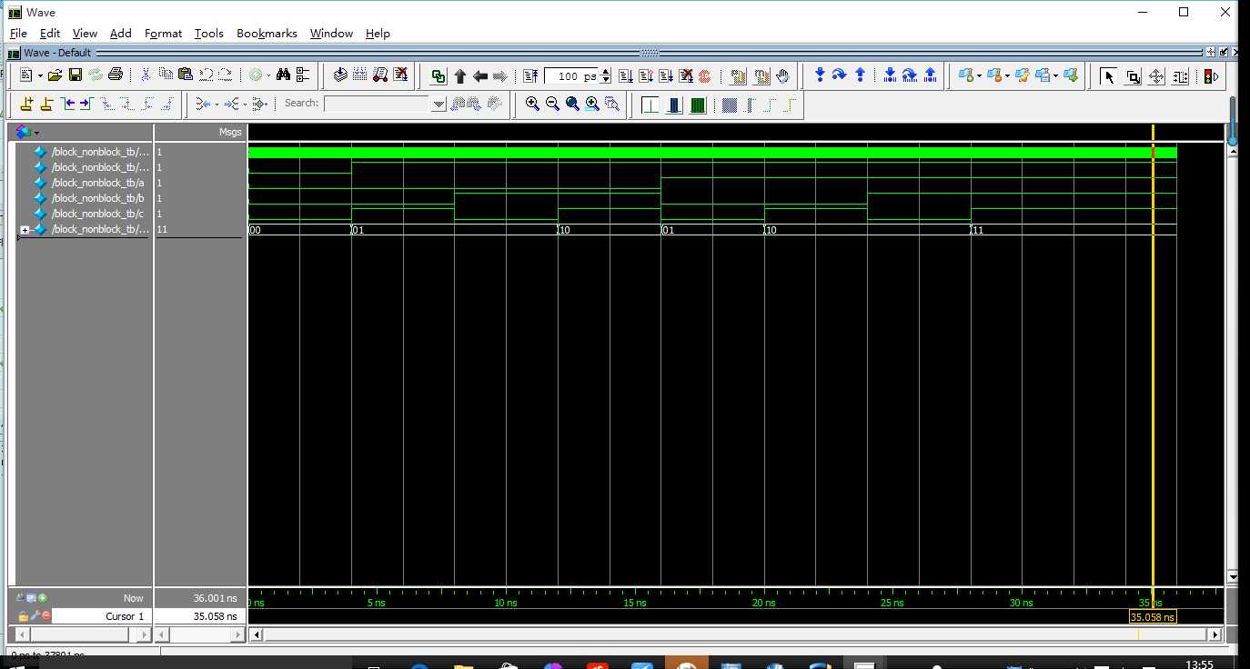1250x669 pixels.
Task: Expand the bottom bus signal with plus box
Action: tap(25, 230)
